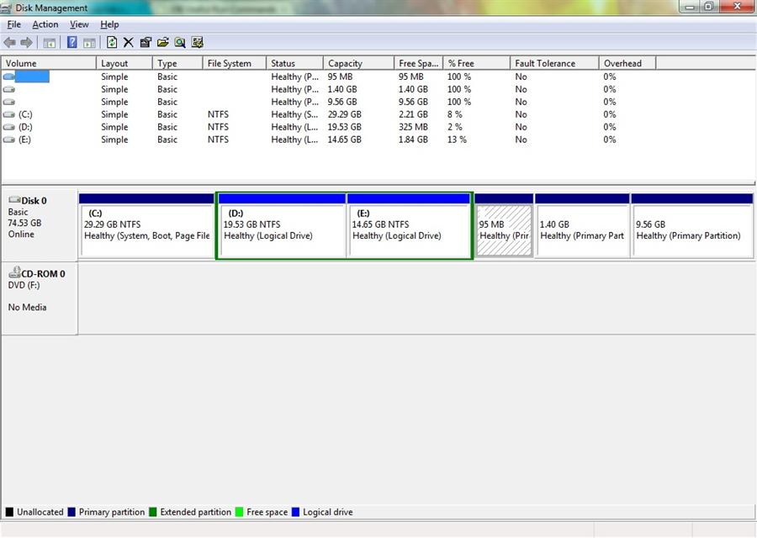
Task: Open the View menu
Action: click(x=78, y=24)
